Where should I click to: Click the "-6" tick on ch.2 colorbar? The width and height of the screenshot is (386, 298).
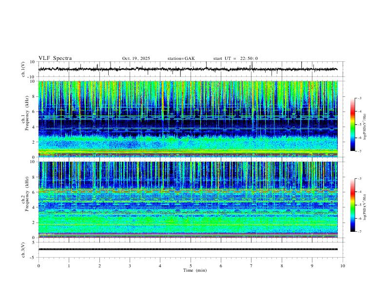coord(360,218)
